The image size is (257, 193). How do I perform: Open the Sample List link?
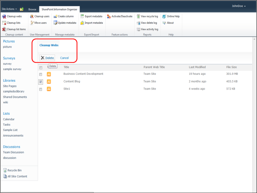pyautogui.click(x=10, y=130)
